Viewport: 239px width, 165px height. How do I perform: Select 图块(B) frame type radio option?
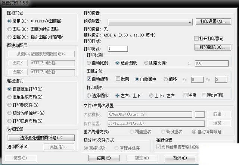[x=9, y=29]
